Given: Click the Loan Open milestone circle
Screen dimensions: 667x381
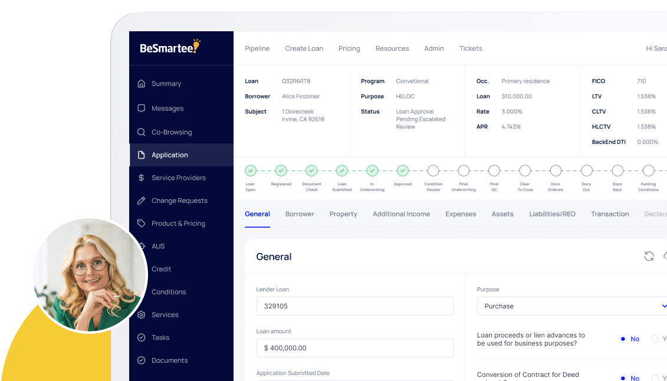Looking at the screenshot, I should tap(251, 170).
